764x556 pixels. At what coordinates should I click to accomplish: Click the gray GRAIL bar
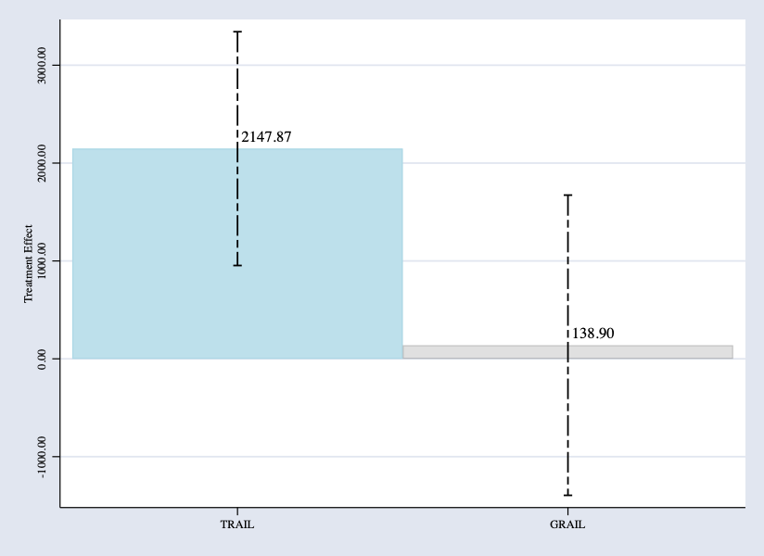pos(649,352)
